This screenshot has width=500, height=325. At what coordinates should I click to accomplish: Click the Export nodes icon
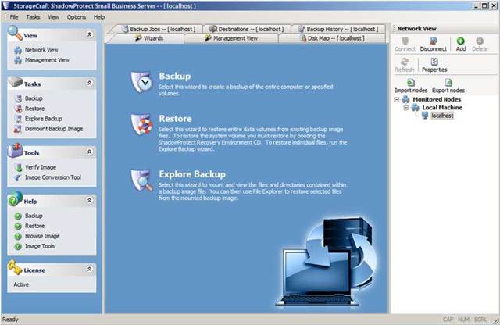(x=448, y=83)
